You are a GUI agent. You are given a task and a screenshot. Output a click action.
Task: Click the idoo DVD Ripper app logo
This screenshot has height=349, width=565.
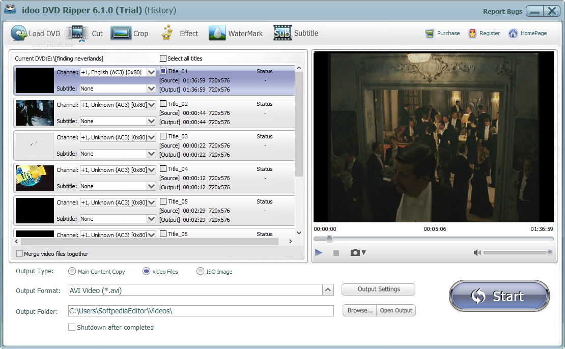click(x=11, y=9)
